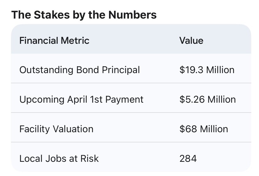Screen dimensions: 259x176
Task: Select the "Value" column header
Action: (x=191, y=41)
